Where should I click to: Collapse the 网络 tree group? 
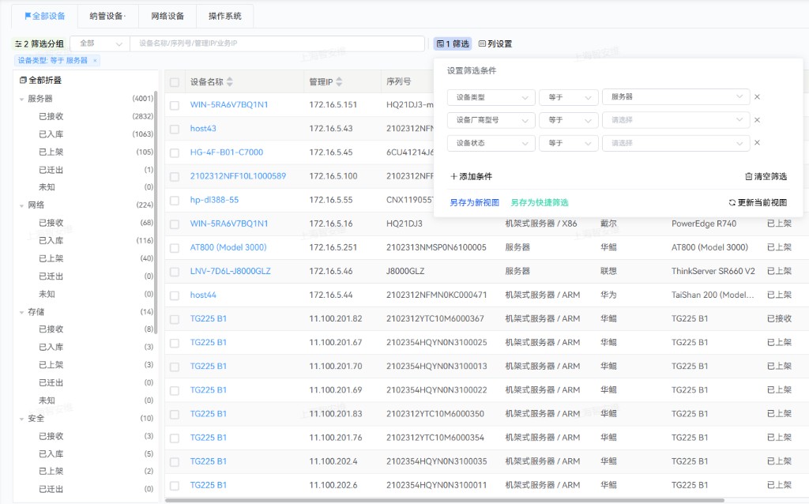(x=21, y=205)
